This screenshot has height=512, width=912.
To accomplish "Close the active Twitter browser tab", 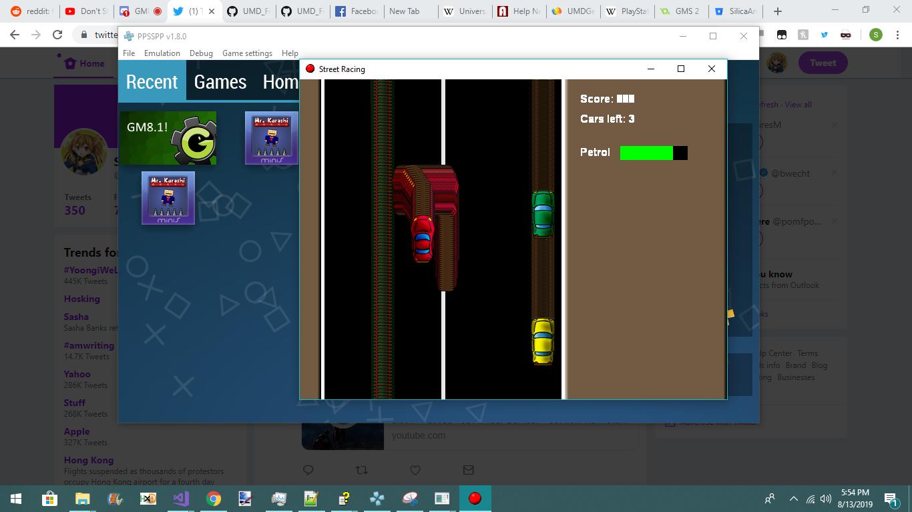I will click(212, 11).
